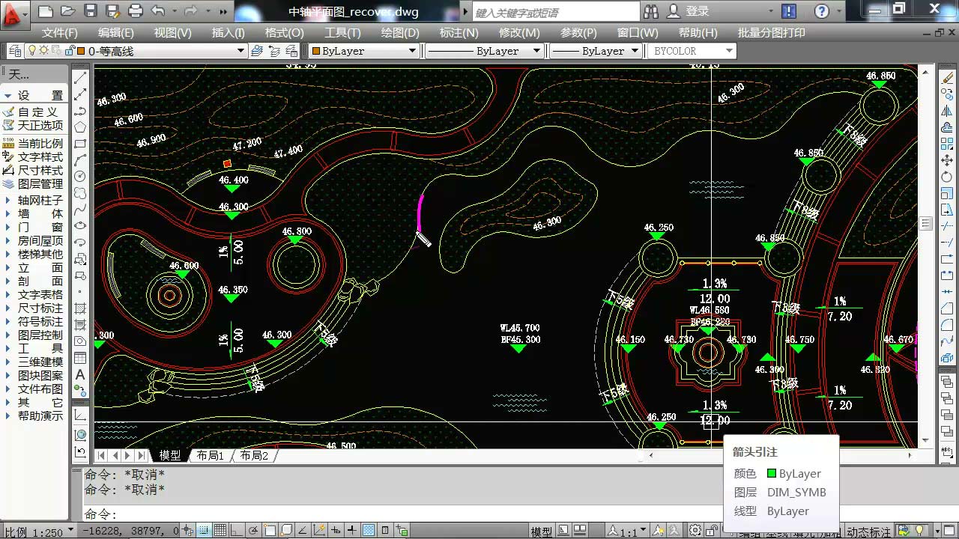959x539 pixels.
Task: Click the blue exclamation communication center icon
Action: tap(789, 11)
